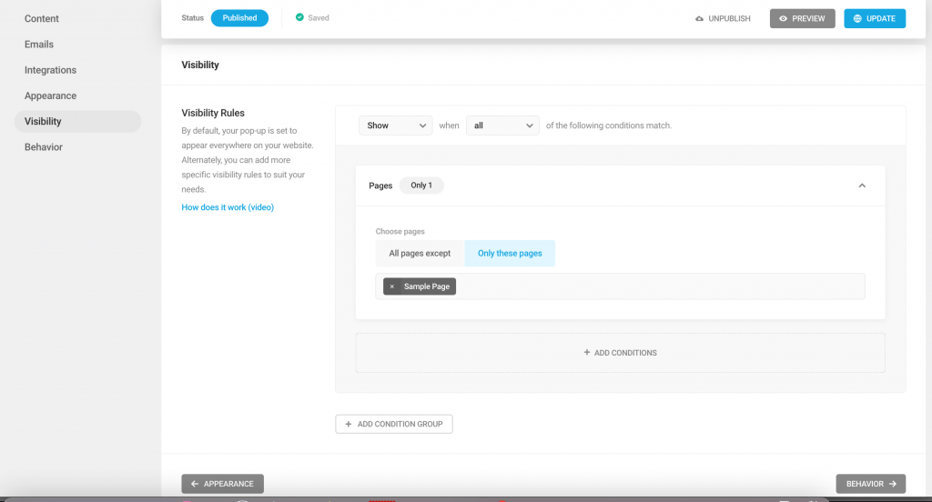932x502 pixels.
Task: Click the cloud Unpublish icon
Action: [x=699, y=18]
